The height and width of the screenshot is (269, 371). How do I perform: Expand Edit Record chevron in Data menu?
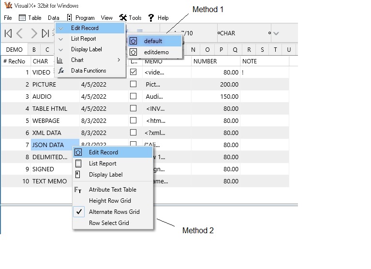61,29
